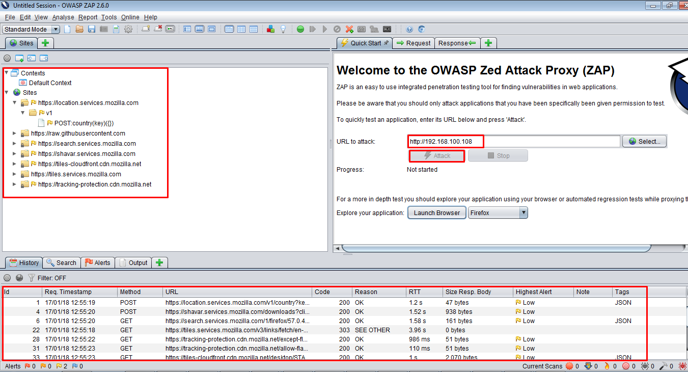Expand the raw.githubusercontent.com node
The width and height of the screenshot is (688, 372).
click(15, 133)
